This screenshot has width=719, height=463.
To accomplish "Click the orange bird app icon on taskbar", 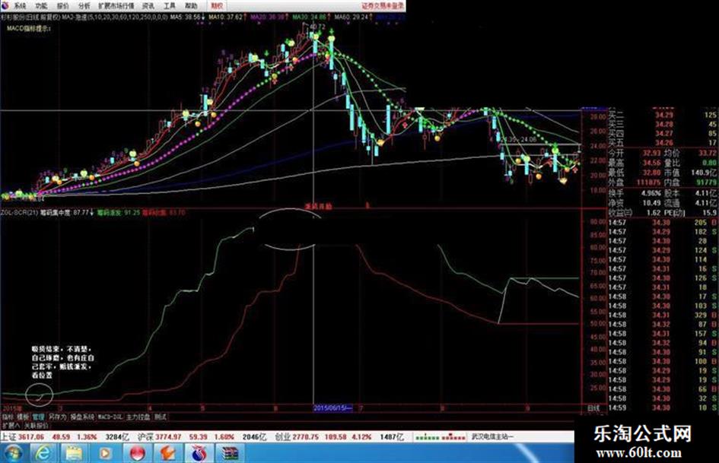I will pyautogui.click(x=168, y=453).
